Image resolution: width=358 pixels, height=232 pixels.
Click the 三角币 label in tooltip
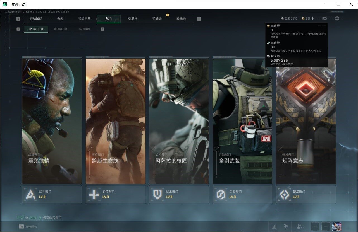[275, 26]
